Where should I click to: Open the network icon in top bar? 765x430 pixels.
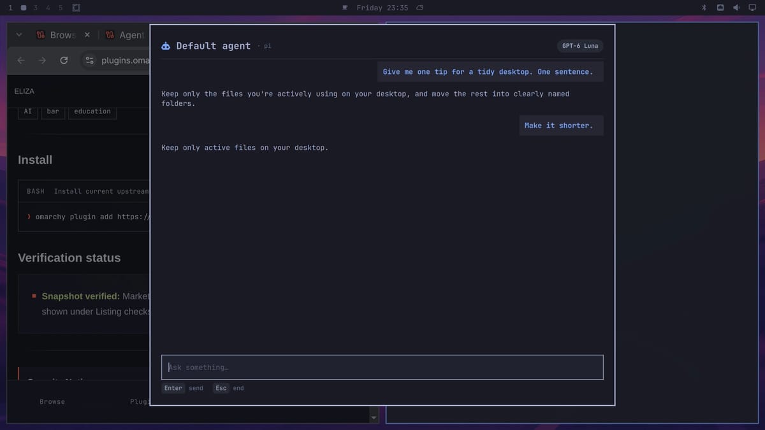click(720, 8)
